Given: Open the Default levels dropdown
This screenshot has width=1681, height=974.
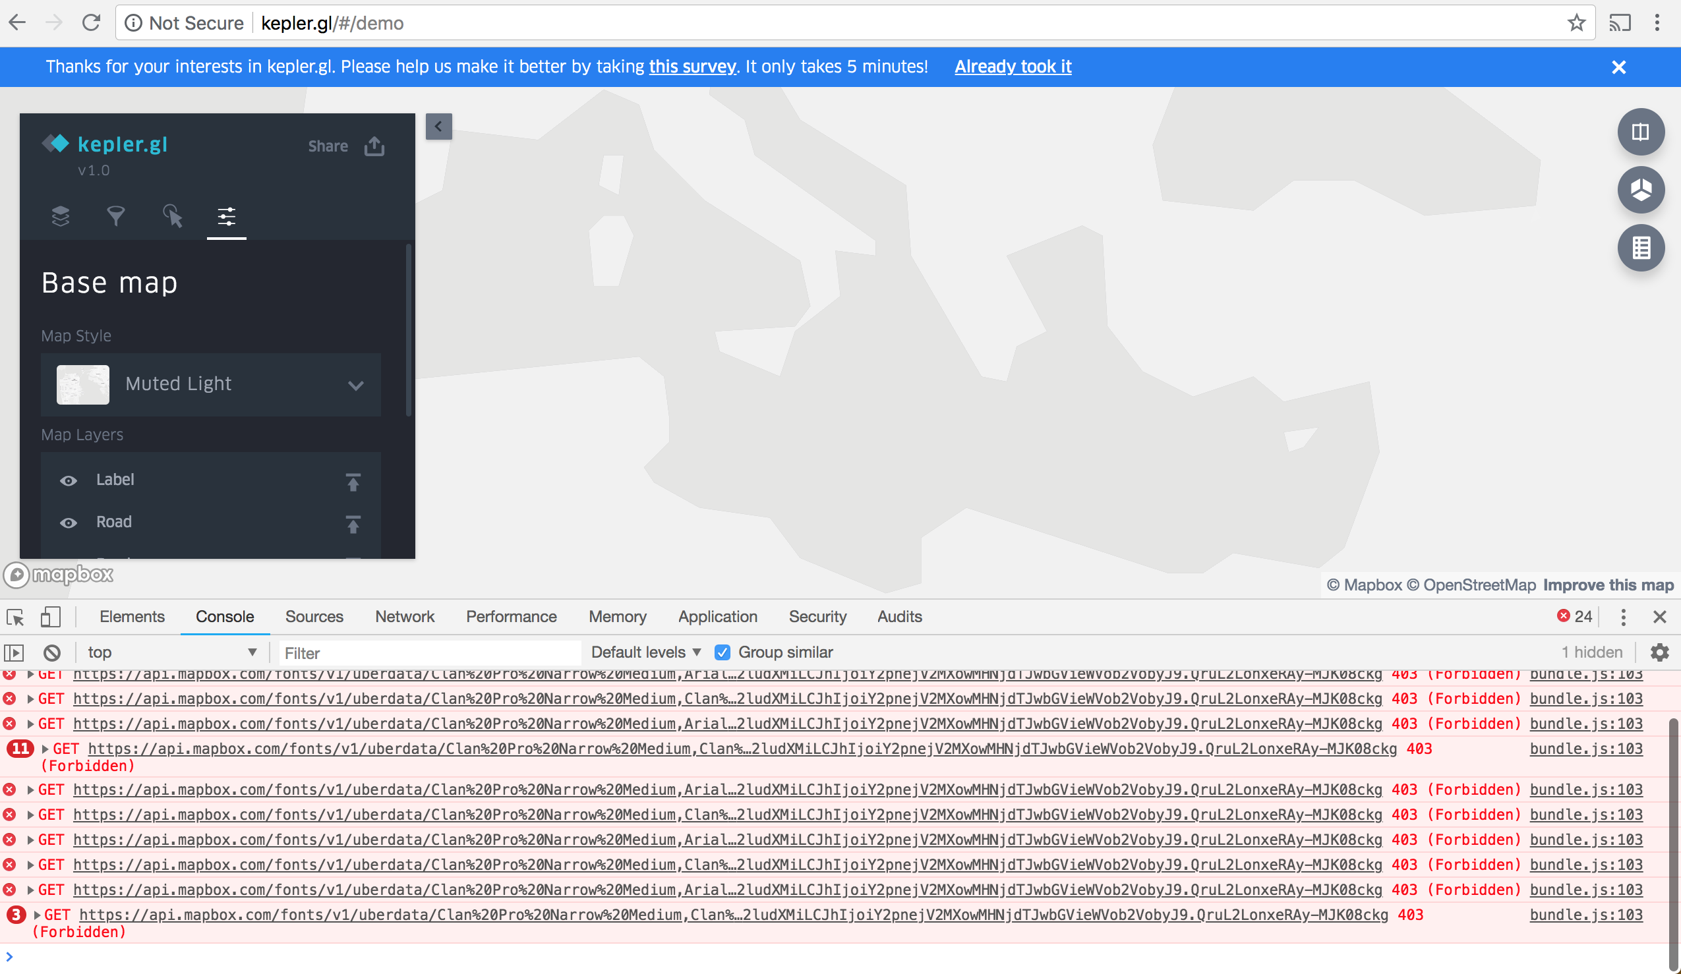Looking at the screenshot, I should [x=645, y=652].
